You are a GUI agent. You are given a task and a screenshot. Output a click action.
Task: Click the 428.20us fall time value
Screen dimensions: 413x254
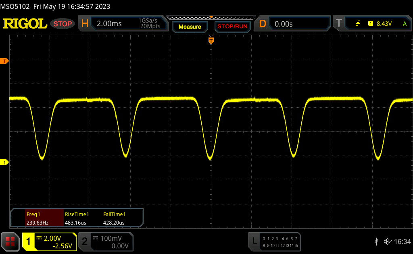coord(114,223)
